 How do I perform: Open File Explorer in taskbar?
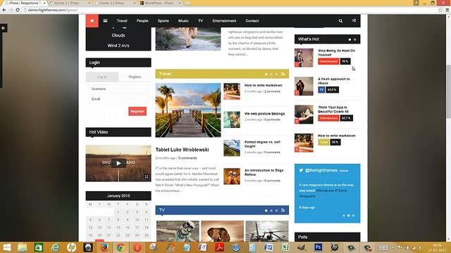(22, 247)
